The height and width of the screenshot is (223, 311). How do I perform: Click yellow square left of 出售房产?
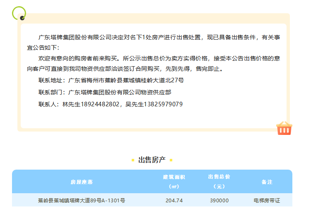click(x=133, y=160)
